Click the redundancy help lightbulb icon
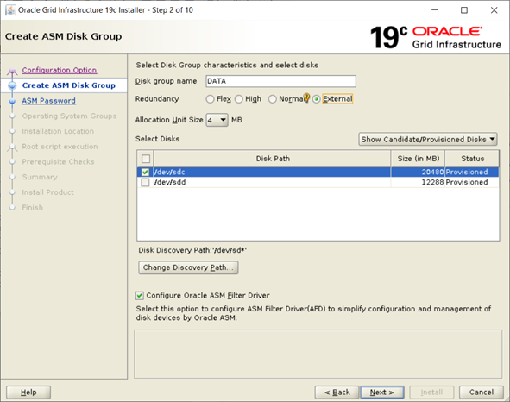Viewport: 510px width, 402px height. coord(306,97)
